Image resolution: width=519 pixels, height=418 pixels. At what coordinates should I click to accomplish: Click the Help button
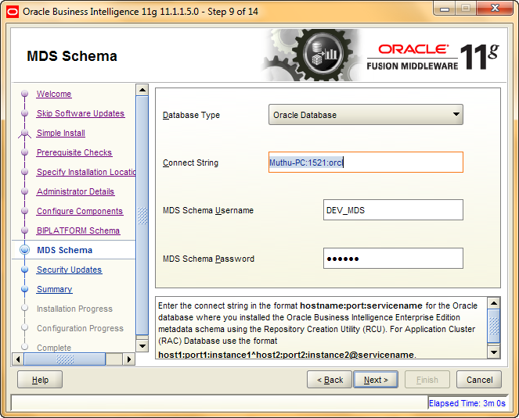[x=40, y=380]
